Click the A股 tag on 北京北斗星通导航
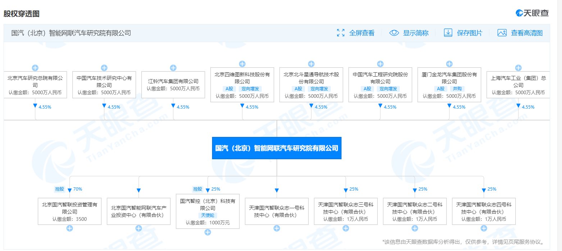 coord(298,89)
